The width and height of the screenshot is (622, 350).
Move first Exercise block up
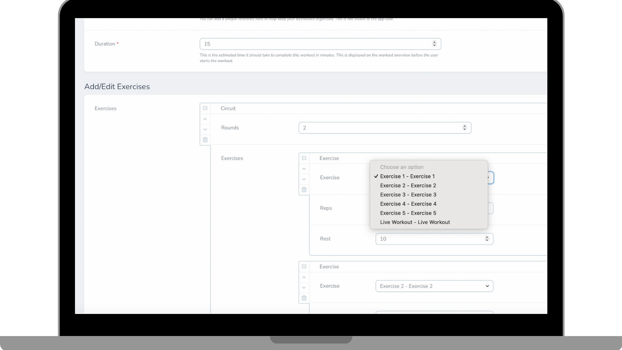point(304,169)
